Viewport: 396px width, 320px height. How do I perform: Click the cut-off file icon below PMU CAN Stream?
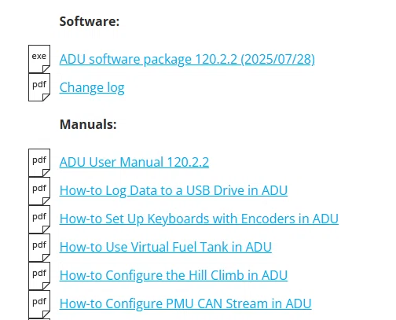click(39, 319)
